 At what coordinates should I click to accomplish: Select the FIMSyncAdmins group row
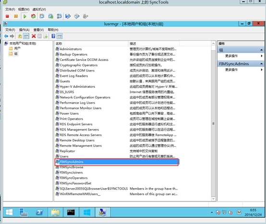coord(117,162)
